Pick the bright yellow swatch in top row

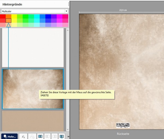click(14, 16)
